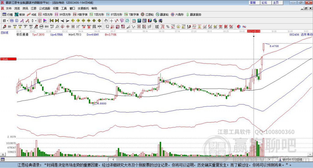The image size is (313, 168).
Task: Open the 公式选股 menu
Action: 45,8
